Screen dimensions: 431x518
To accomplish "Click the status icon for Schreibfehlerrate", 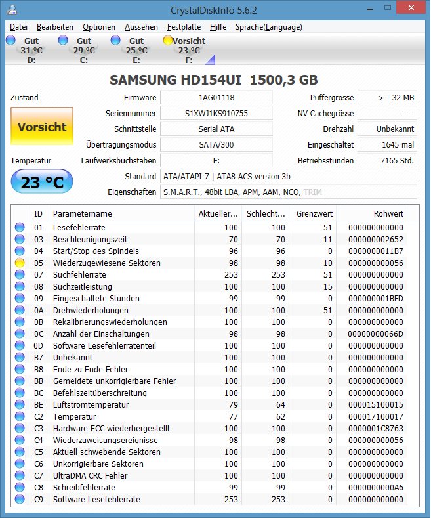I will coord(20,488).
